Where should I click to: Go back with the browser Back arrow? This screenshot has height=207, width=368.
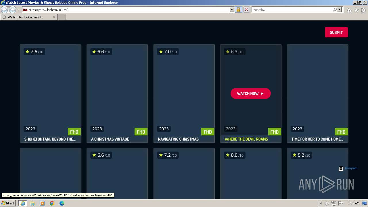(x=5, y=9)
